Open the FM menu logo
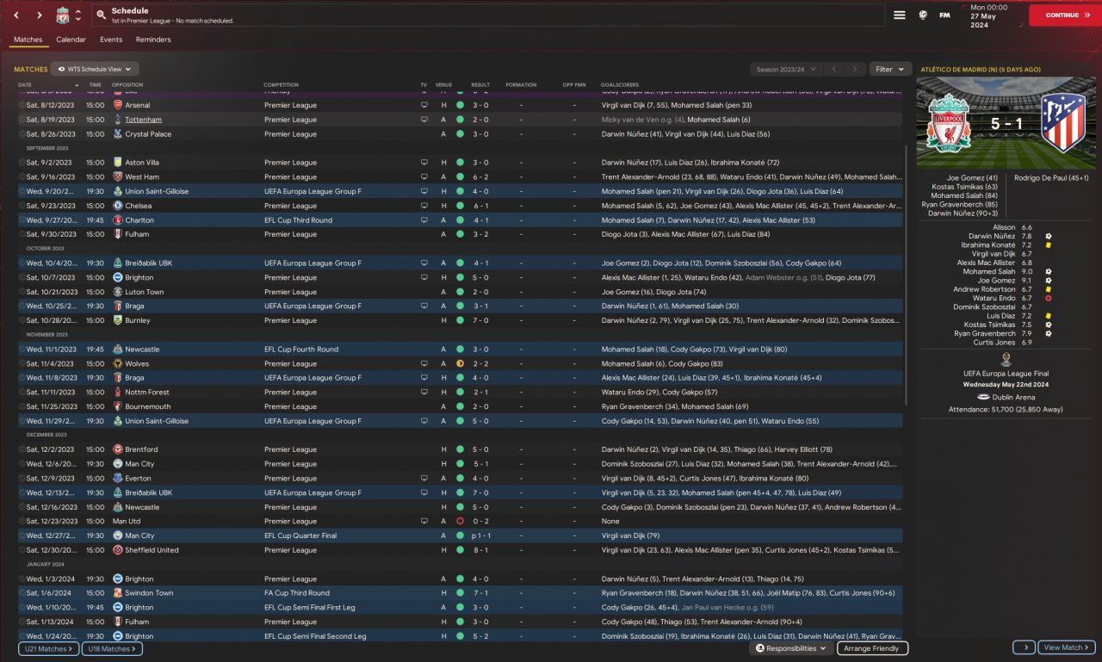 pos(944,15)
